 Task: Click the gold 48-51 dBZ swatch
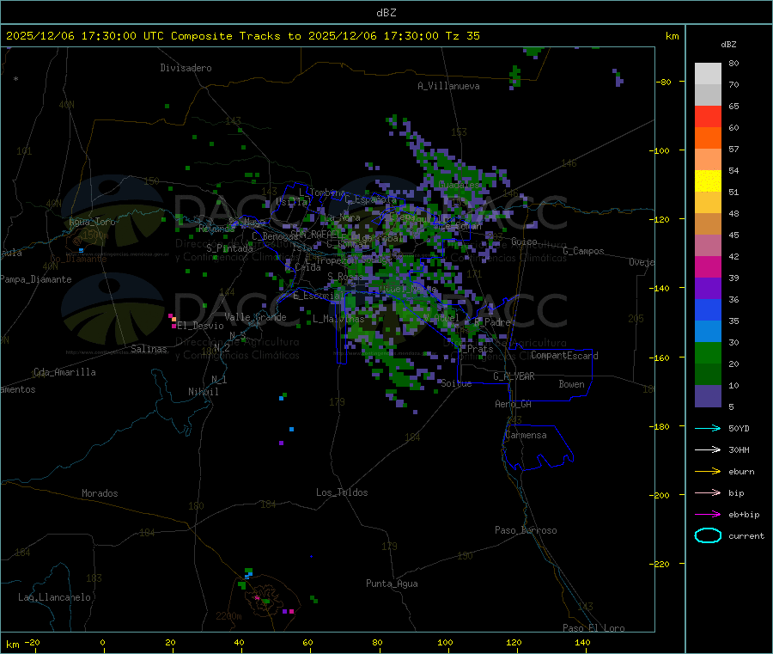708,203
